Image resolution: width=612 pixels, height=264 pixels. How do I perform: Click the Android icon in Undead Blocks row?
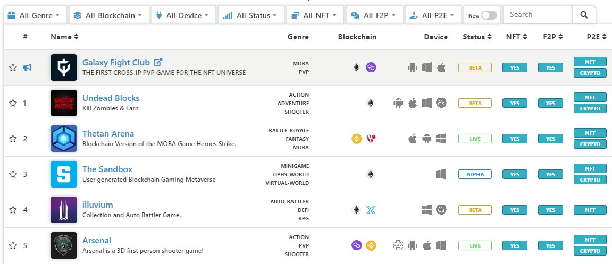click(x=398, y=103)
